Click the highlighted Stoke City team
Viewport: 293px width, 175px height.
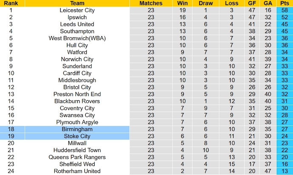tap(77, 136)
